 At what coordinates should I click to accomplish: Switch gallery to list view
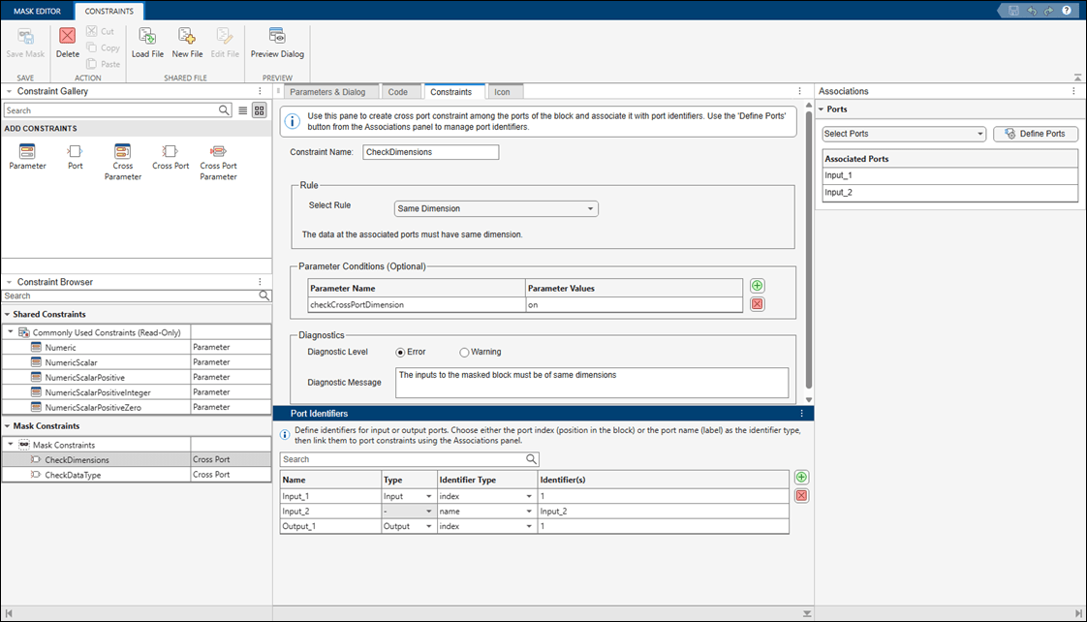click(x=243, y=110)
